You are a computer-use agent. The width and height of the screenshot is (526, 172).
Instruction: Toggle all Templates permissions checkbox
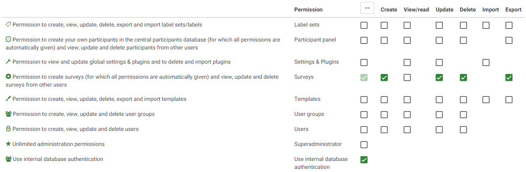(x=364, y=100)
